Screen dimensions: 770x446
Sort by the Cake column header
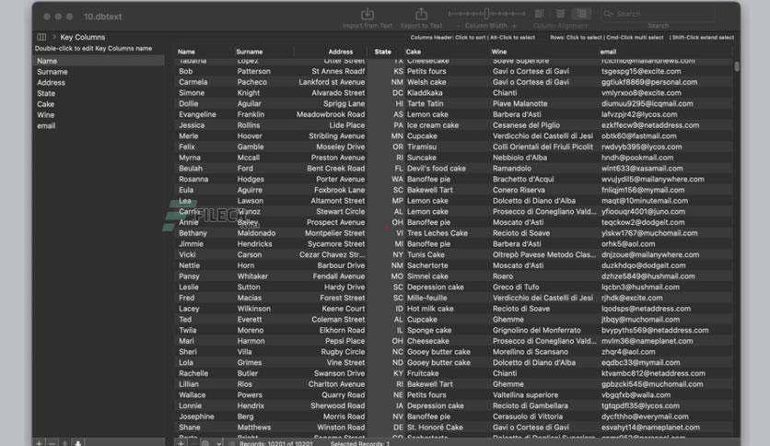tap(414, 52)
